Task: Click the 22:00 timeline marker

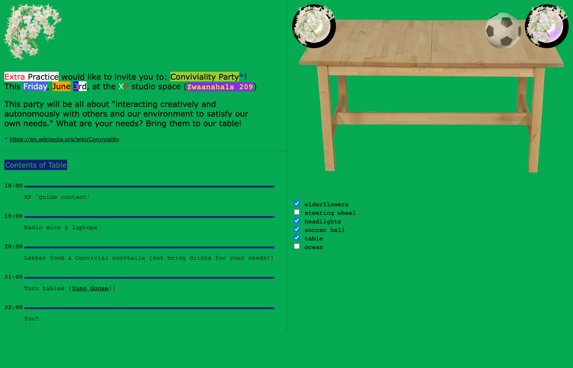Action: [x=14, y=308]
